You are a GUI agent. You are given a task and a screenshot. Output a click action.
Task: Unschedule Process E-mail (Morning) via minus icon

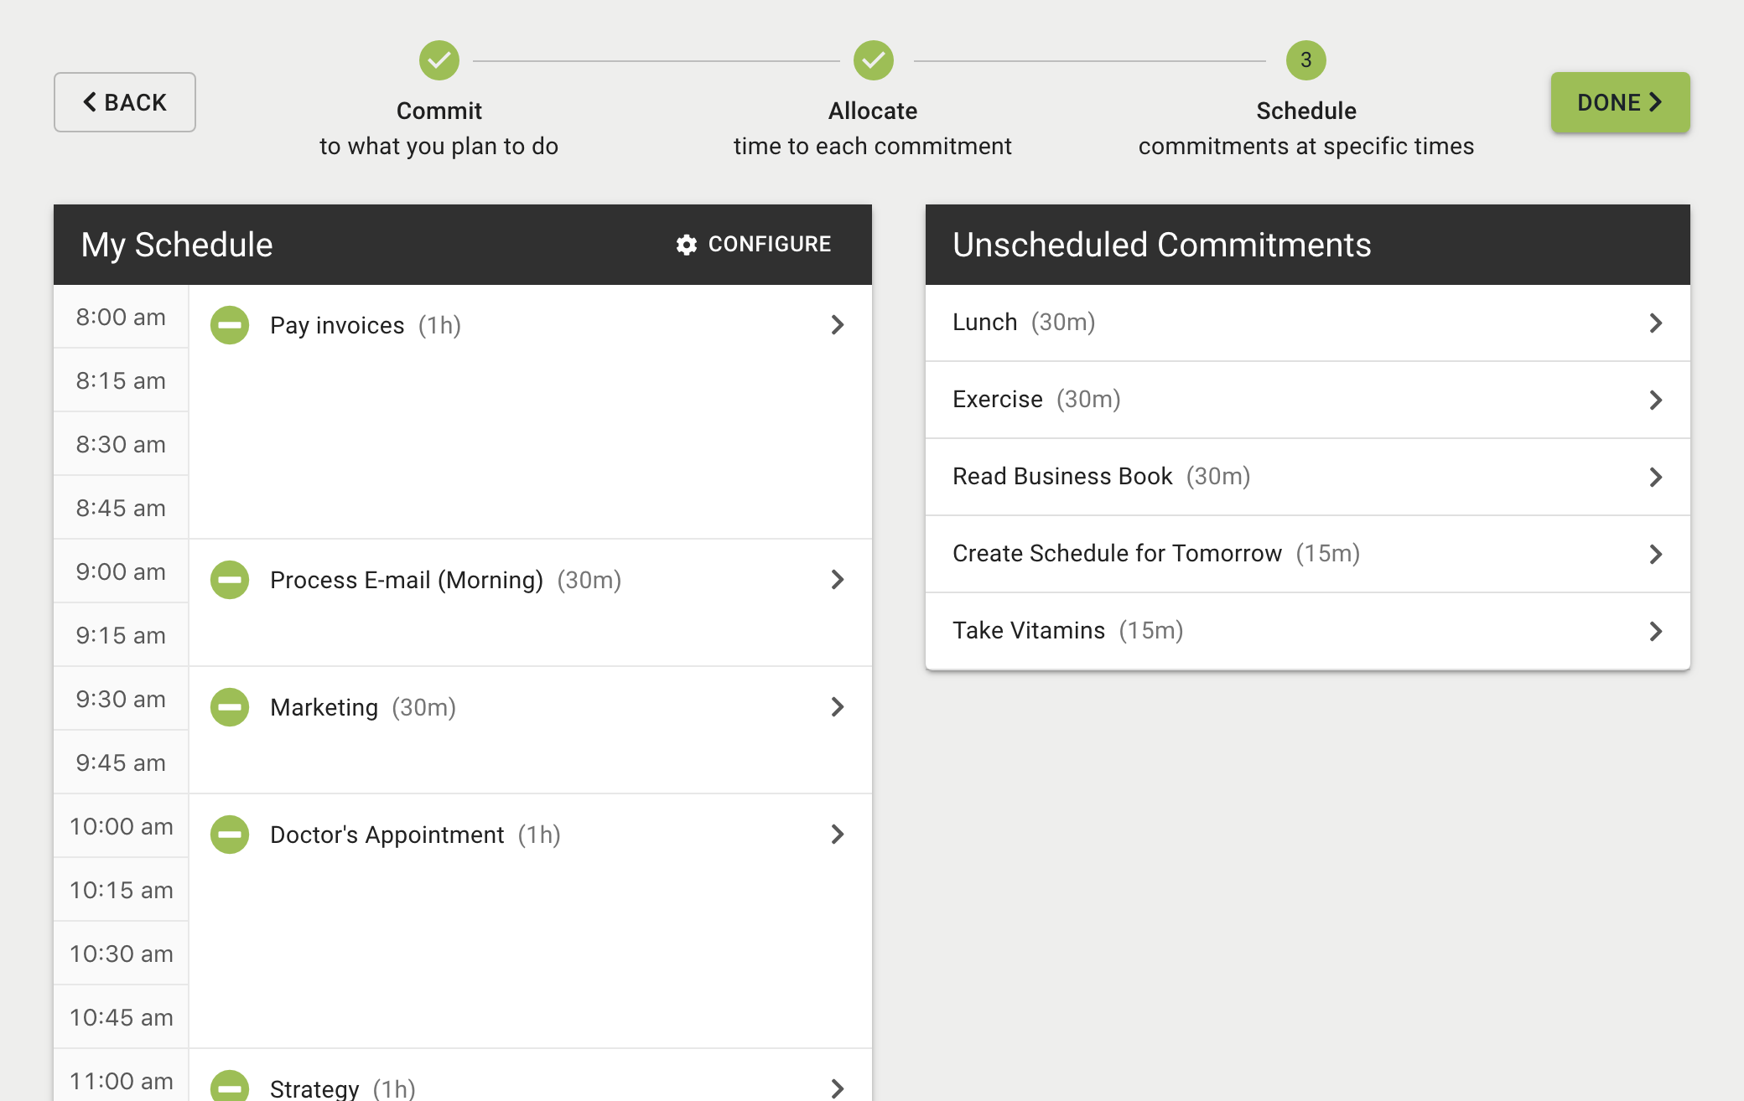(230, 580)
